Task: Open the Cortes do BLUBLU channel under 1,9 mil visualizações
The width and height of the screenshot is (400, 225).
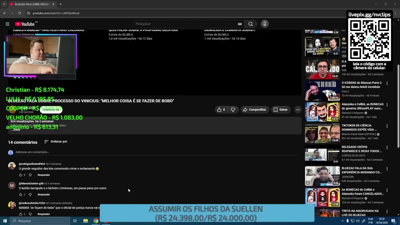Action: point(121,35)
